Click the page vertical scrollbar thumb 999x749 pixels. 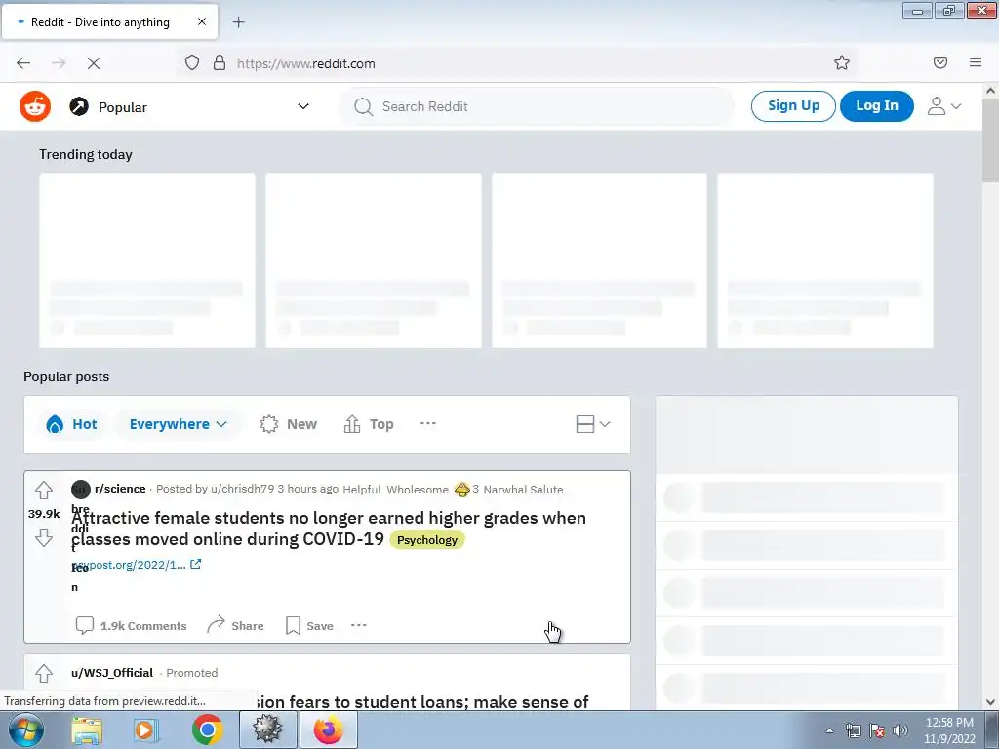click(990, 140)
